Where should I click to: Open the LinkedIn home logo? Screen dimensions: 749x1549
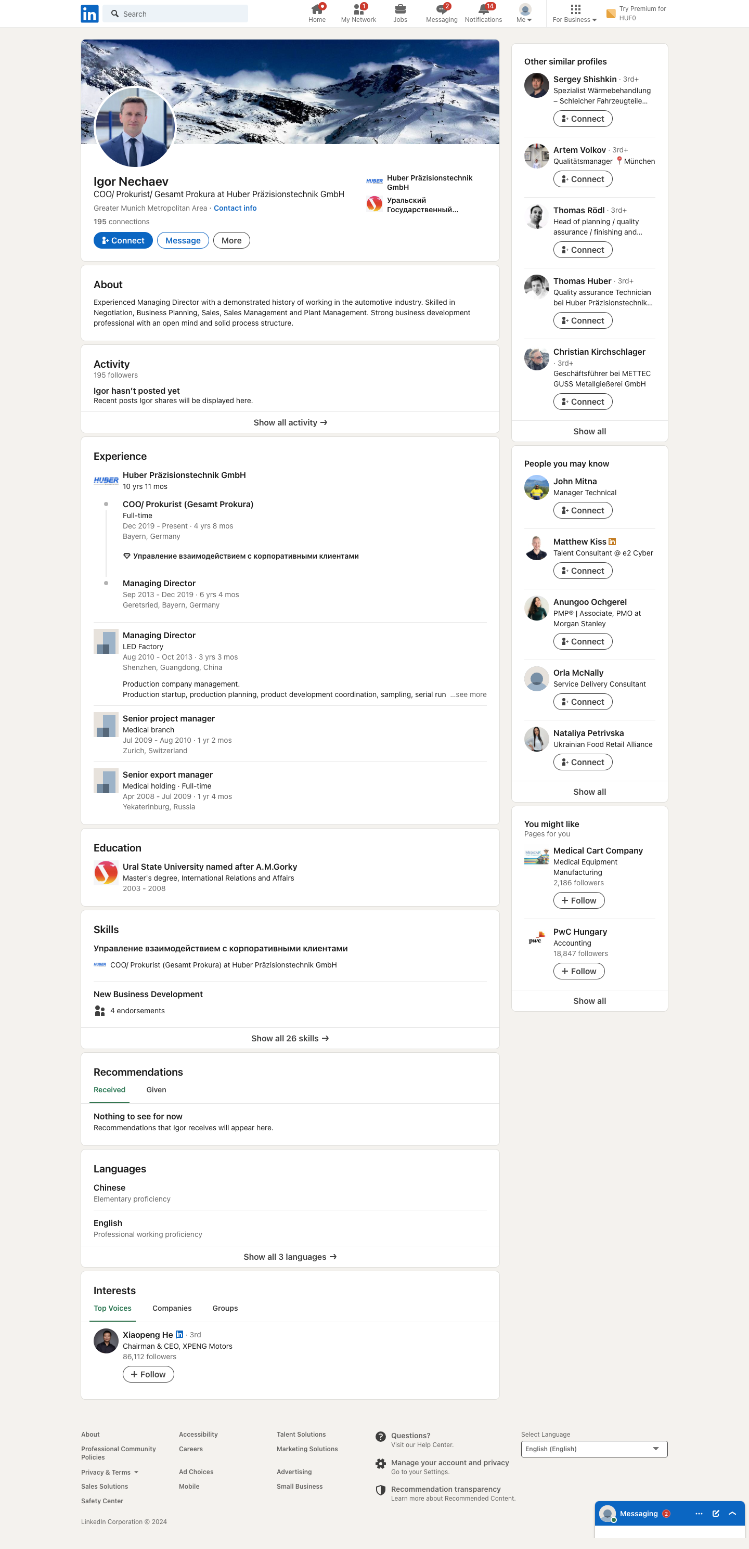(89, 13)
